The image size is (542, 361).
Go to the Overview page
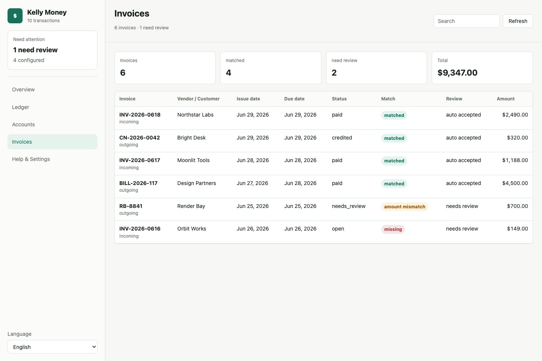[52, 89]
